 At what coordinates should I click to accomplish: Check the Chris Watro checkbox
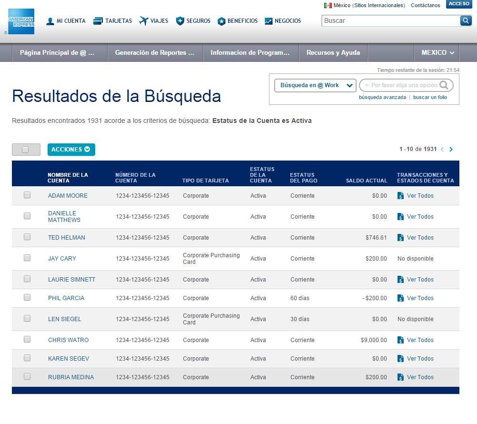pyautogui.click(x=27, y=339)
